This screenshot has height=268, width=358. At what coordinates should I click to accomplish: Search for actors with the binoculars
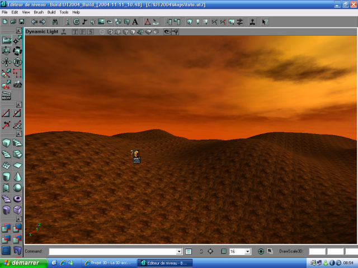click(55, 22)
